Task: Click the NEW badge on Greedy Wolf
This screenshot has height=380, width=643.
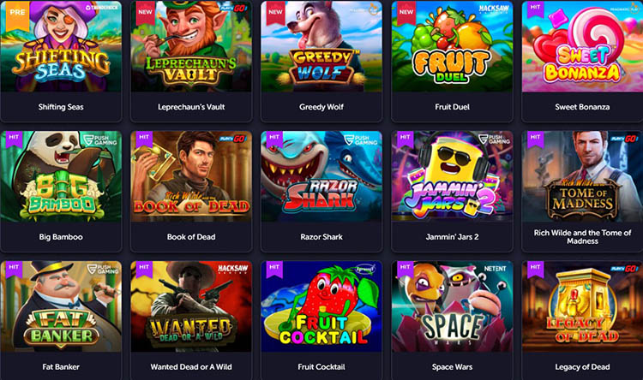Action: (275, 13)
